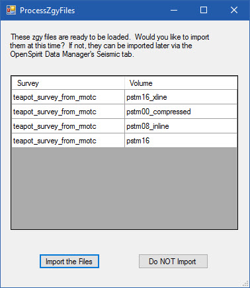Select the pstm16 volume cell

click(x=181, y=141)
